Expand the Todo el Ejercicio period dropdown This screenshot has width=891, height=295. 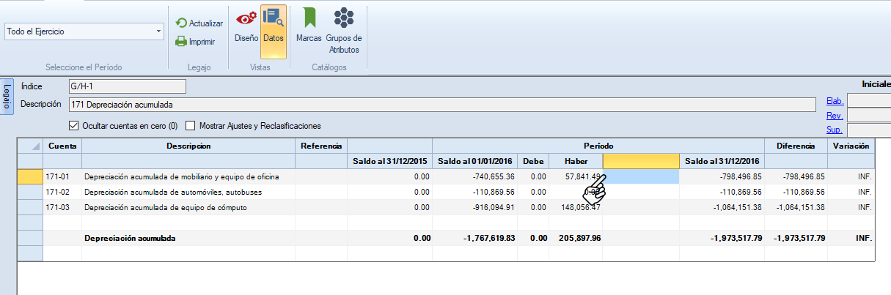(159, 32)
